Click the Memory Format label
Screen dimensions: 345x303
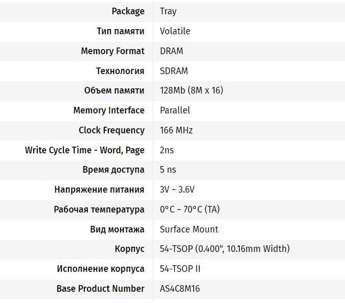pos(112,51)
